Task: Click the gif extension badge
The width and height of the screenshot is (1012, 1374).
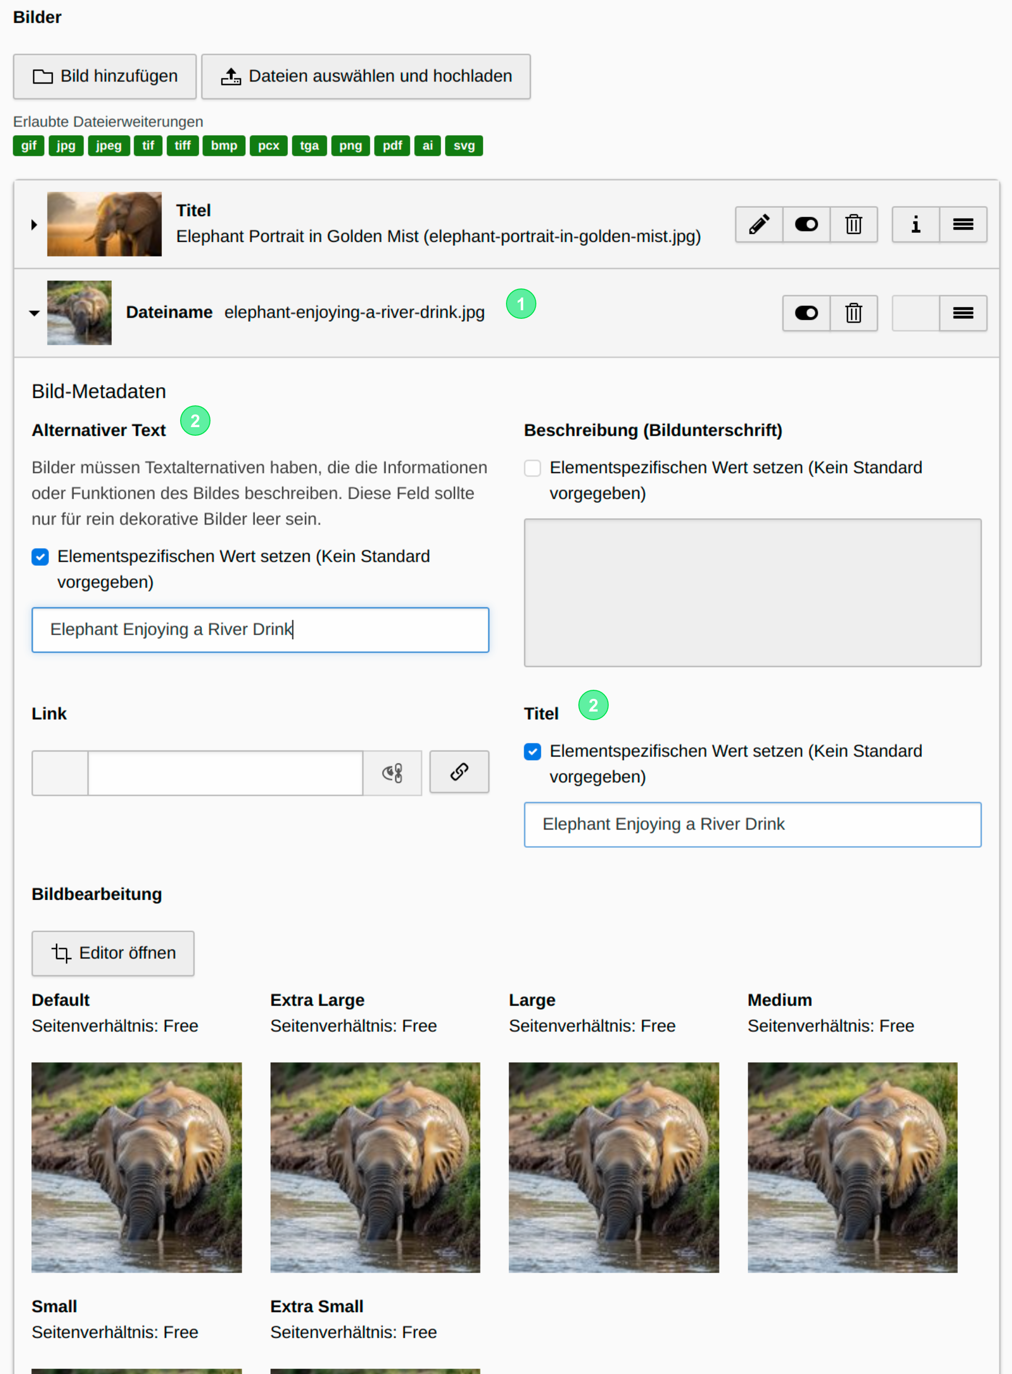Action: click(x=29, y=146)
